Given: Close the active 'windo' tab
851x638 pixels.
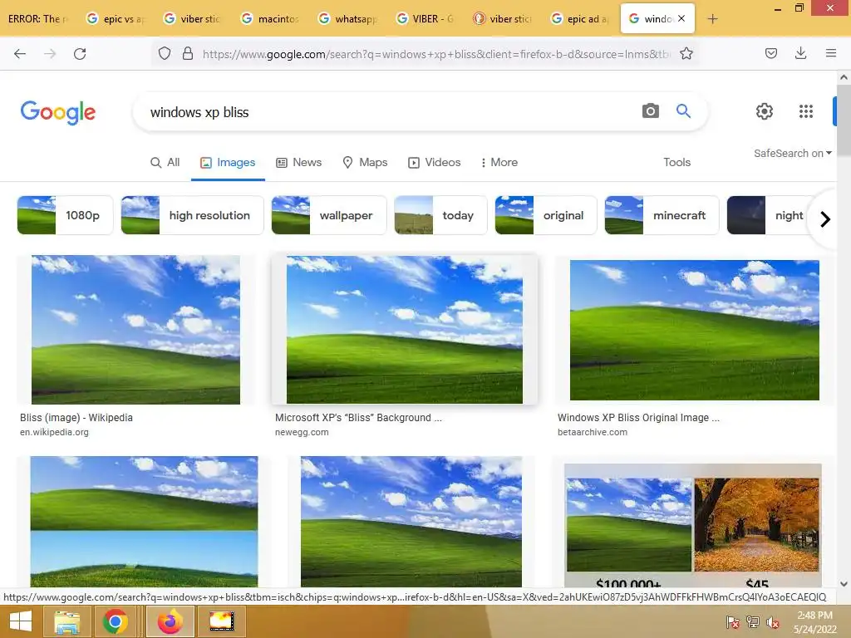Looking at the screenshot, I should pos(681,18).
